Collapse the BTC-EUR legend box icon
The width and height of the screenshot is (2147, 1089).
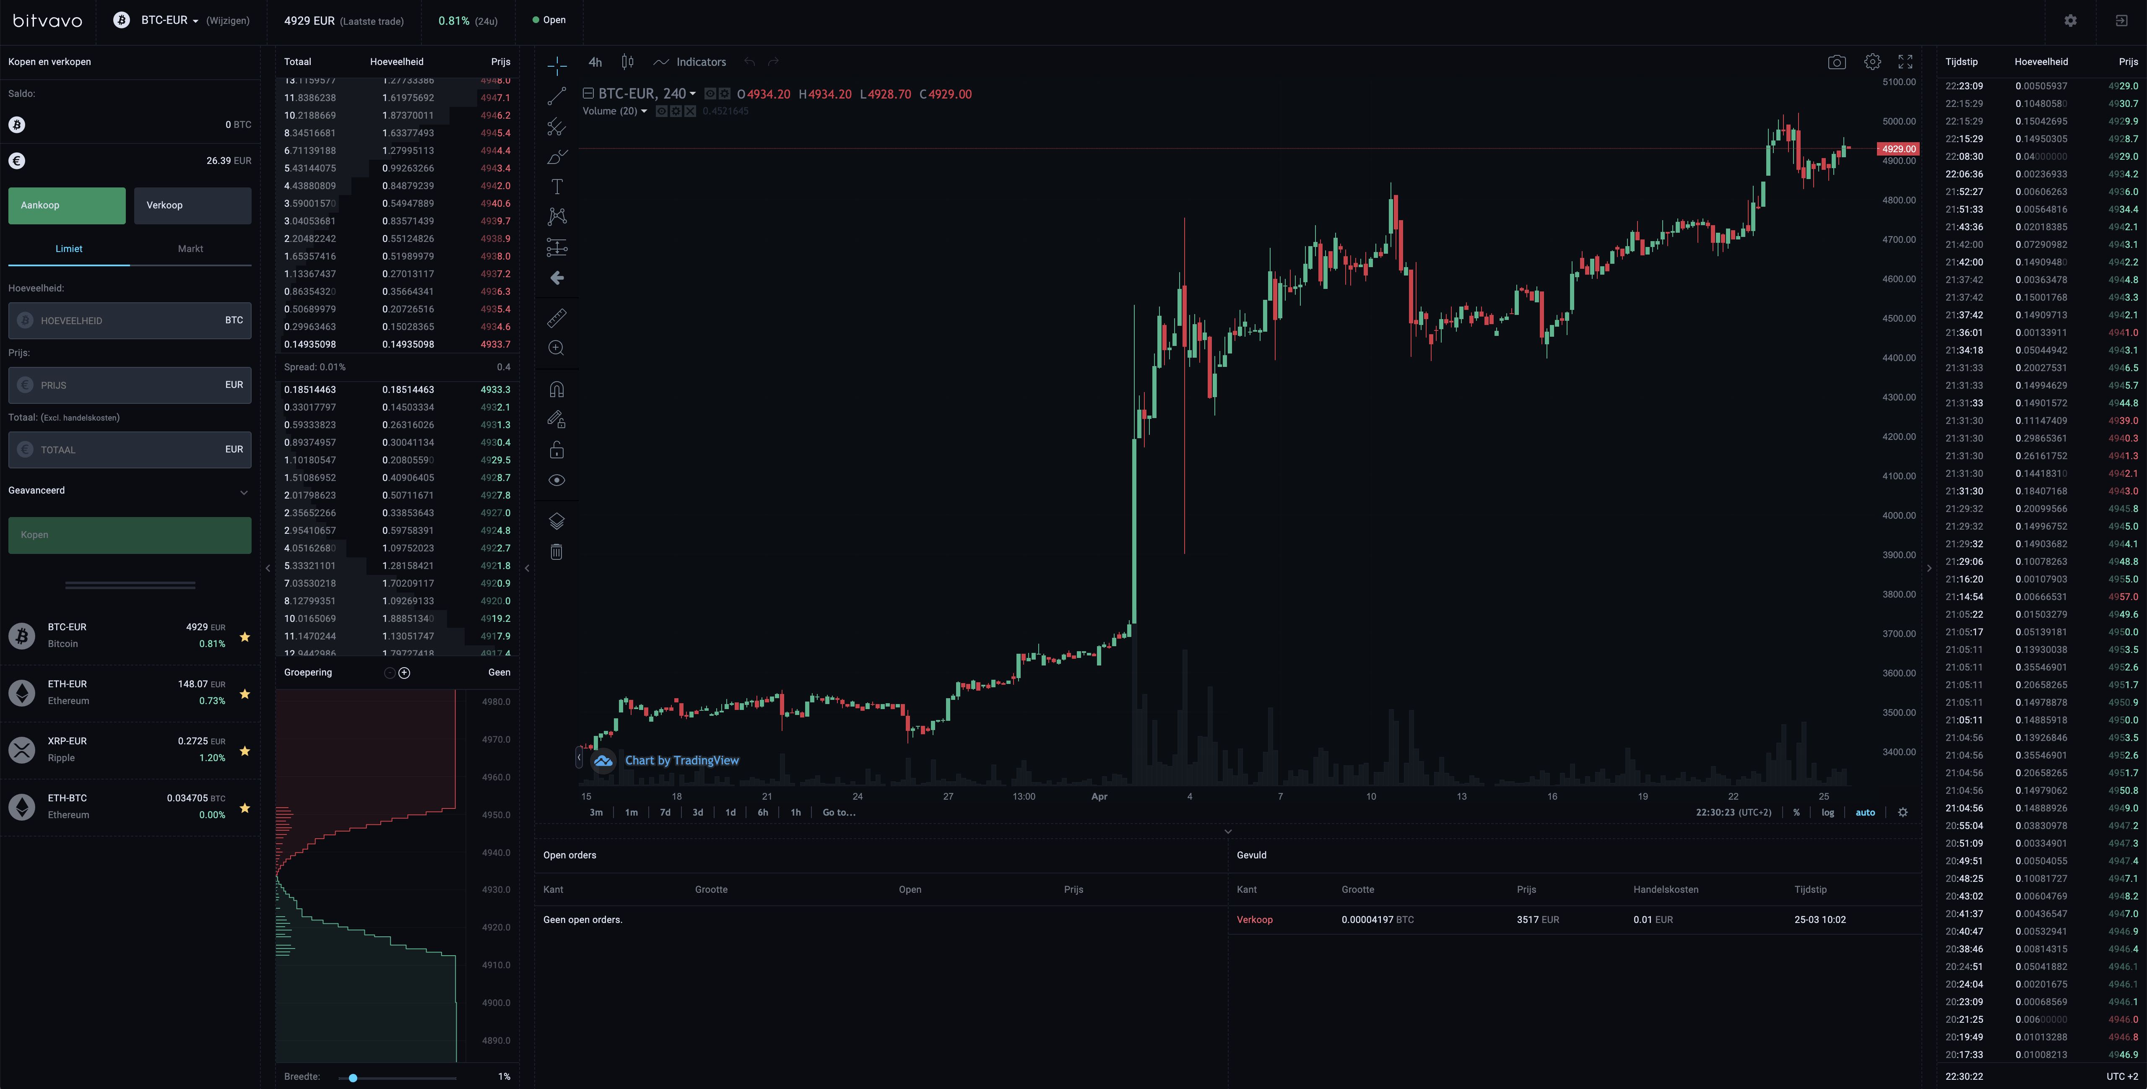tap(587, 94)
